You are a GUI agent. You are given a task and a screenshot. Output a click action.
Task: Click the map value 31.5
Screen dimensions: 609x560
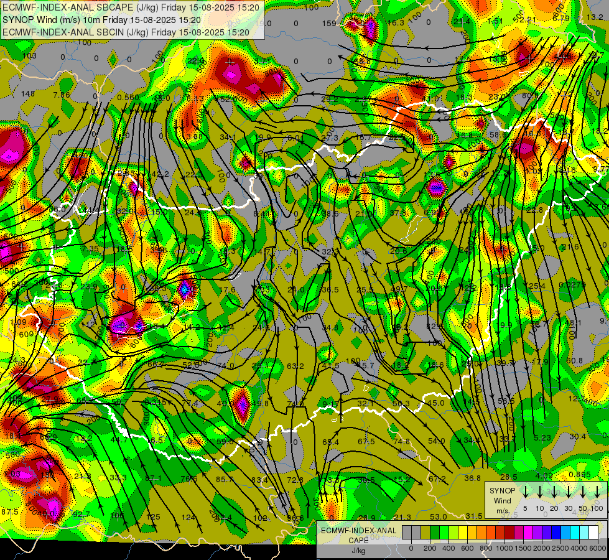click(x=474, y=516)
